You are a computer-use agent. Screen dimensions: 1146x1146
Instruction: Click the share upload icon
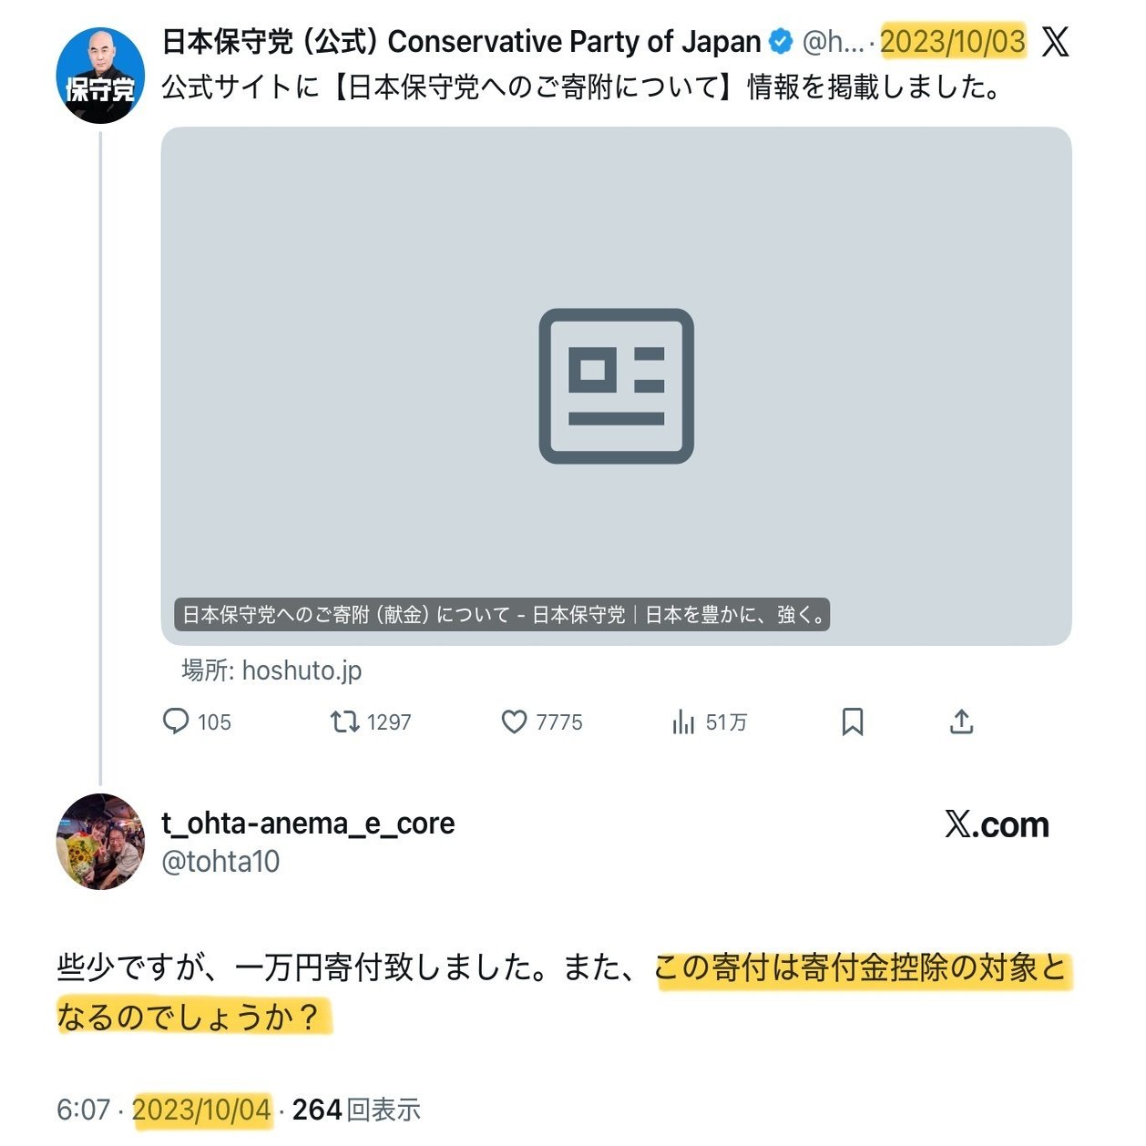pos(961,721)
